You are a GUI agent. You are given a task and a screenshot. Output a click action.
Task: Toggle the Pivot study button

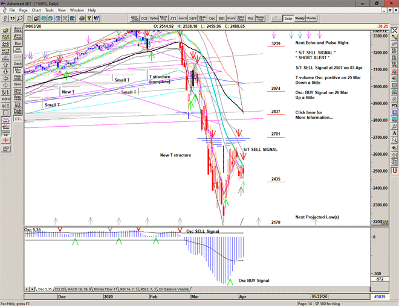coord(18,84)
